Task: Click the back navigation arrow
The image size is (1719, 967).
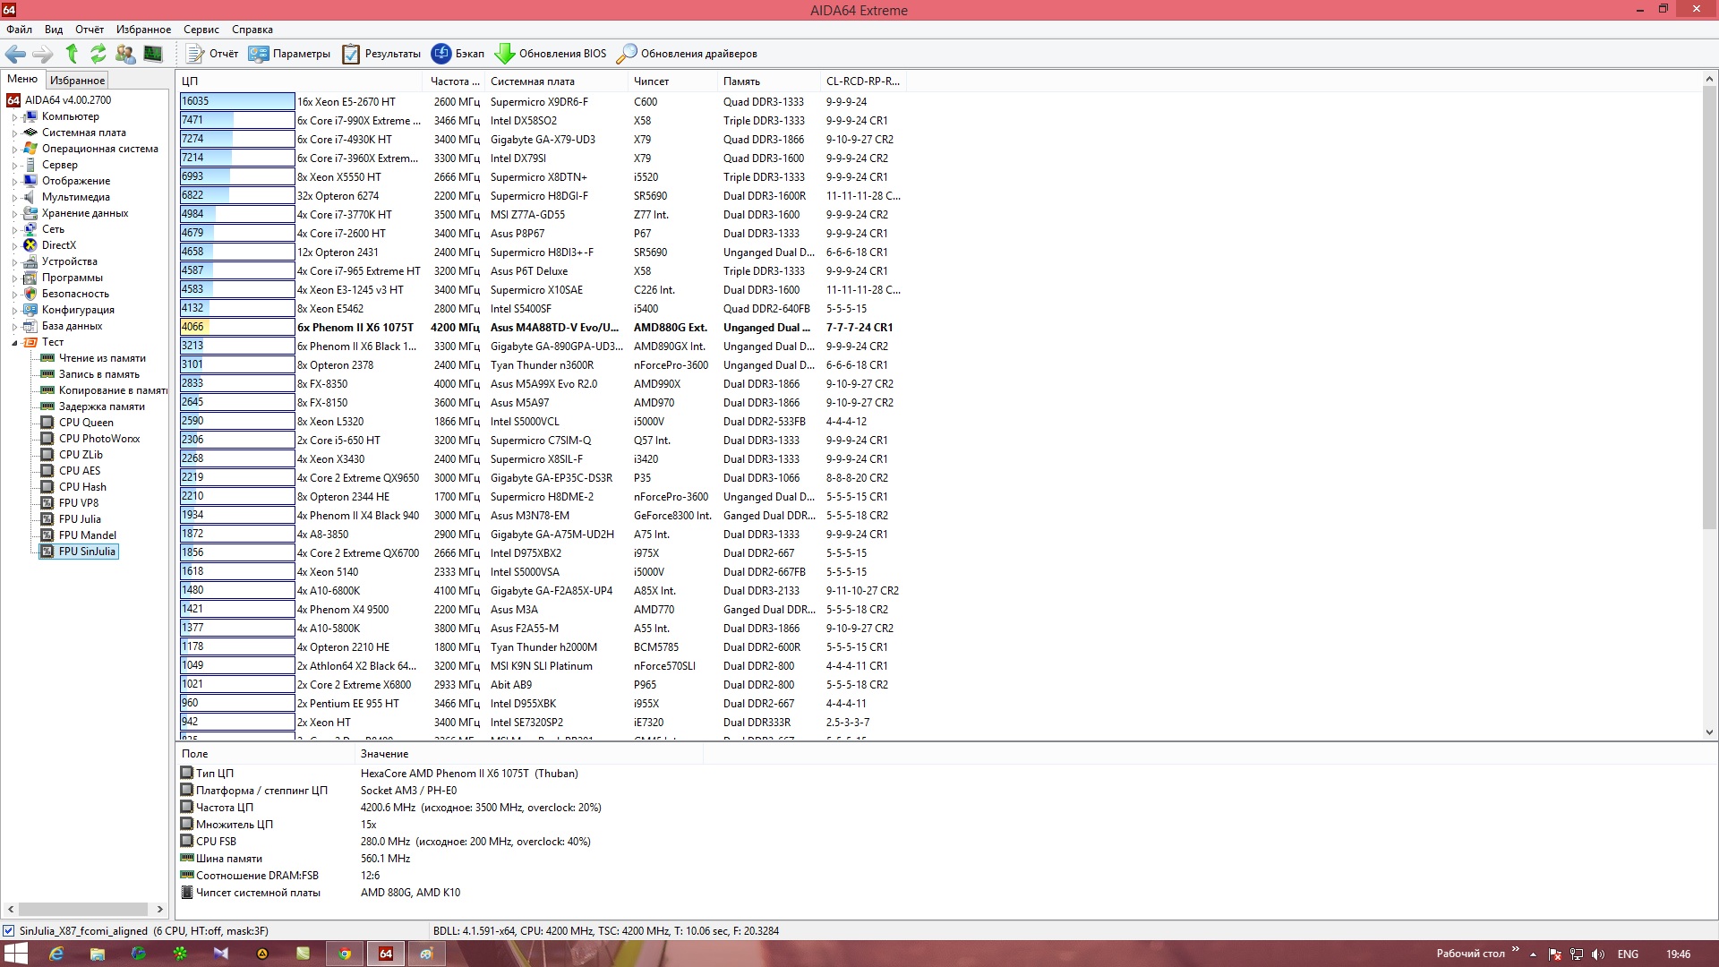Action: [15, 54]
